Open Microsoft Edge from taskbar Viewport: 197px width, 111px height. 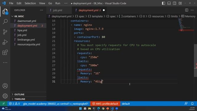click(x=98, y=109)
